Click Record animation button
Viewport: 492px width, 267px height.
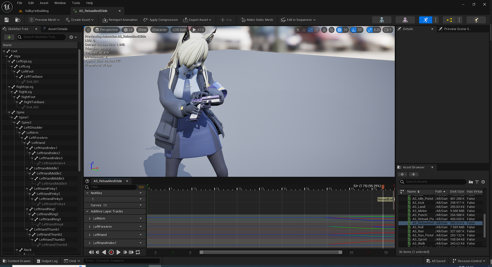pos(111,252)
